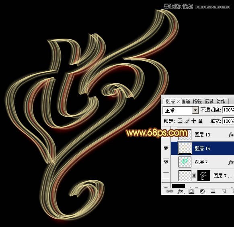Close the 图层 tab with its X

point(178,102)
